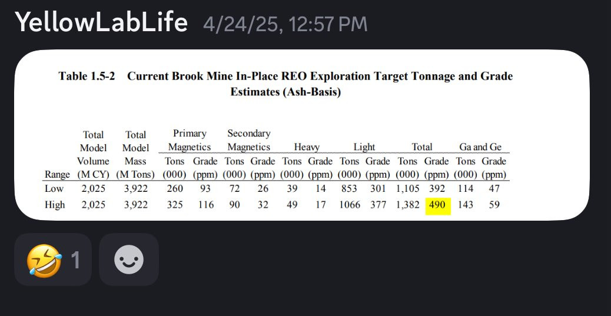Open the add reaction smiley button

point(129,260)
